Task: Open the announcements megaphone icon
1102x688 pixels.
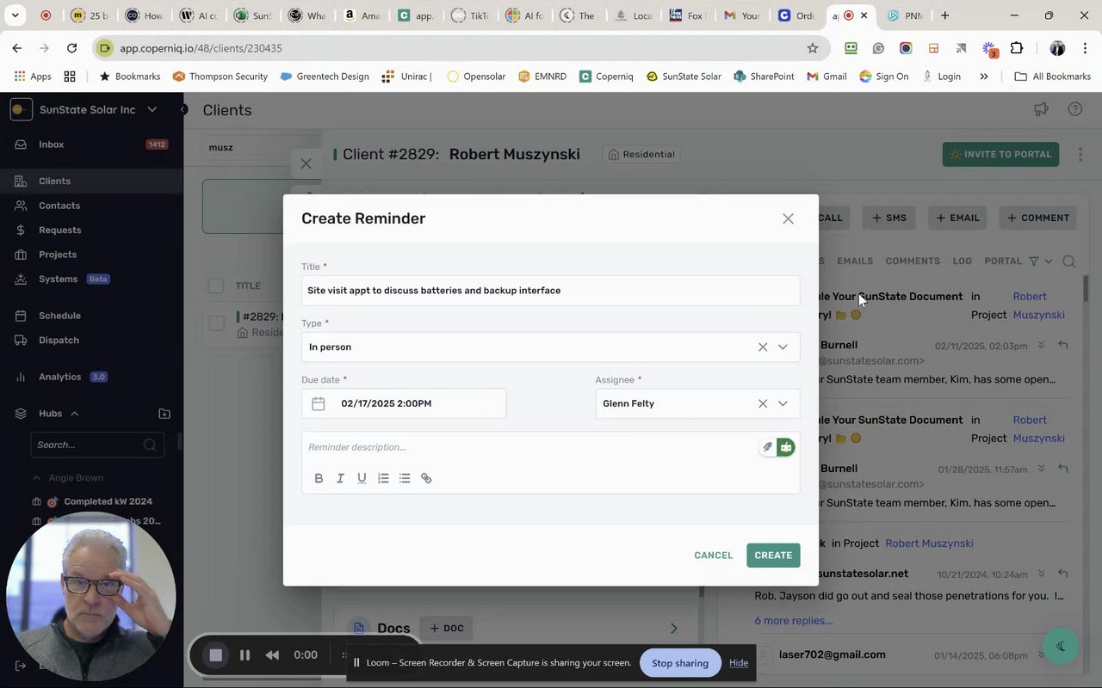Action: click(1041, 109)
